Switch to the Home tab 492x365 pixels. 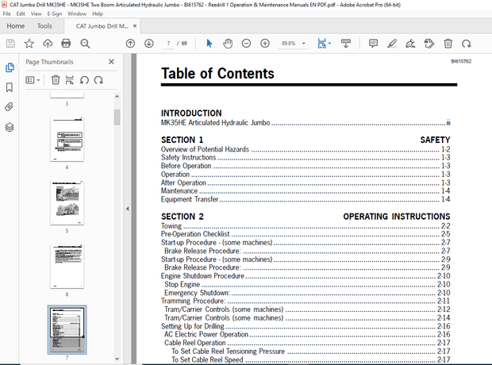click(16, 26)
